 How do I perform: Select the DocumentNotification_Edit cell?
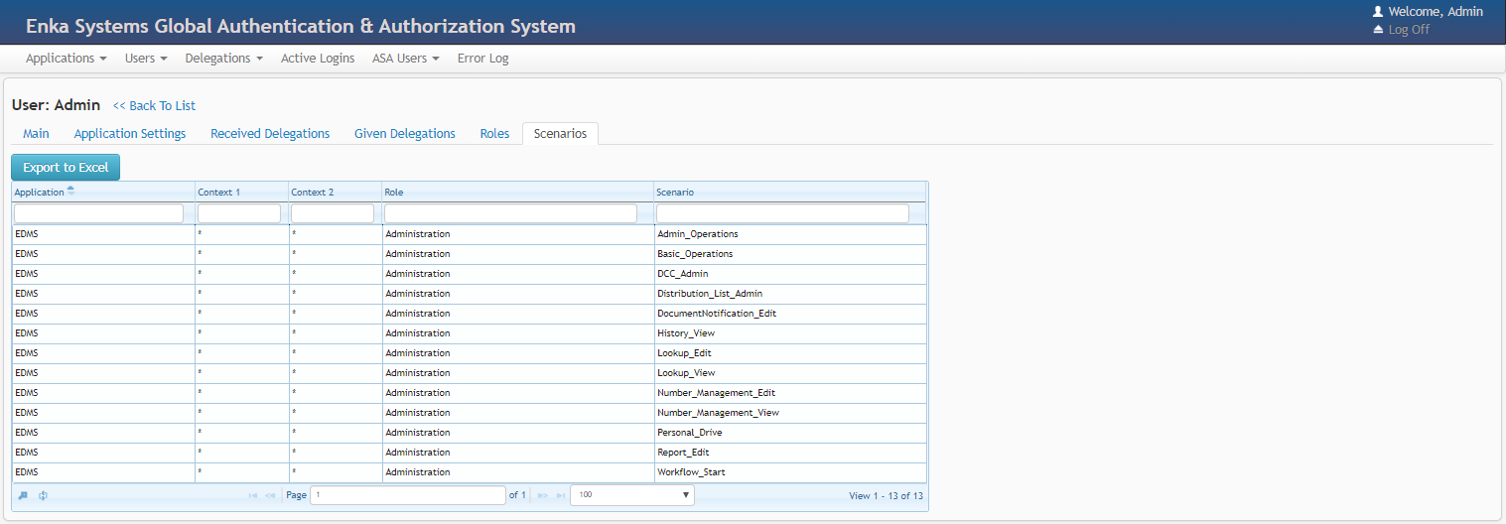[790, 314]
